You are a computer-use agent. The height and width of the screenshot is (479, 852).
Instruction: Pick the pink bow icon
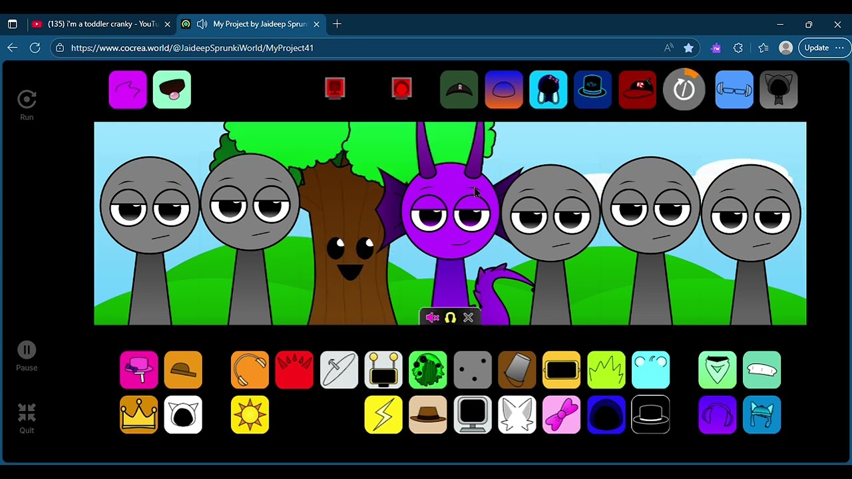coord(562,414)
